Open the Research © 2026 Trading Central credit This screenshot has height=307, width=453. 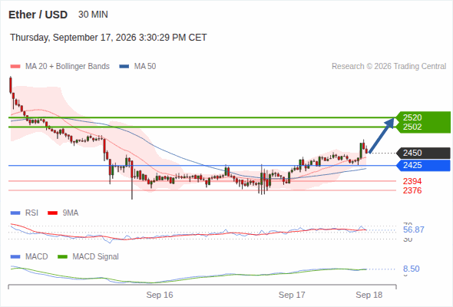(389, 67)
